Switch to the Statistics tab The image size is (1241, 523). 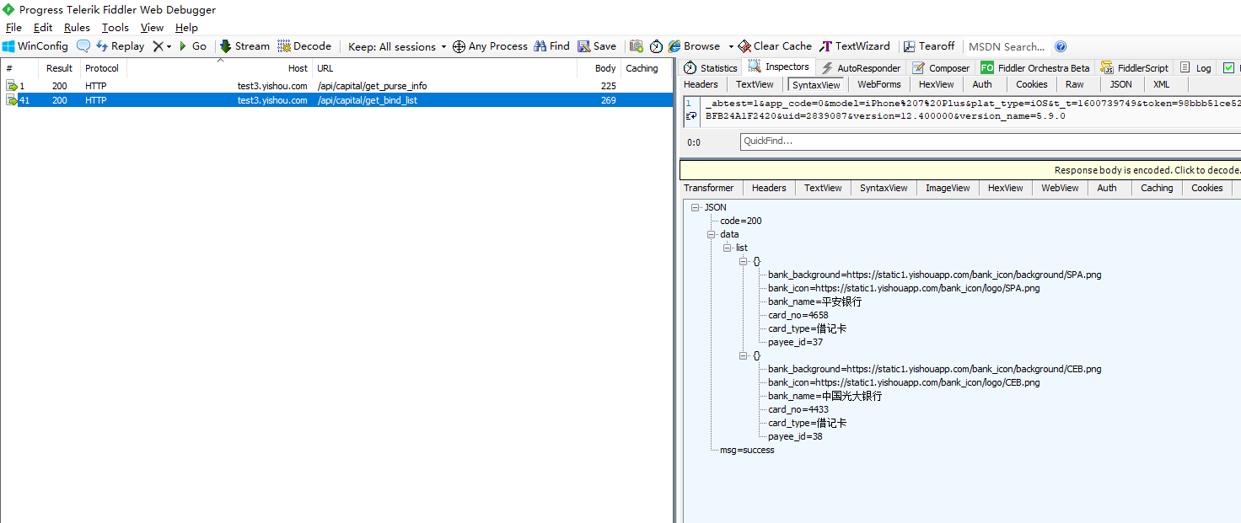[x=711, y=68]
